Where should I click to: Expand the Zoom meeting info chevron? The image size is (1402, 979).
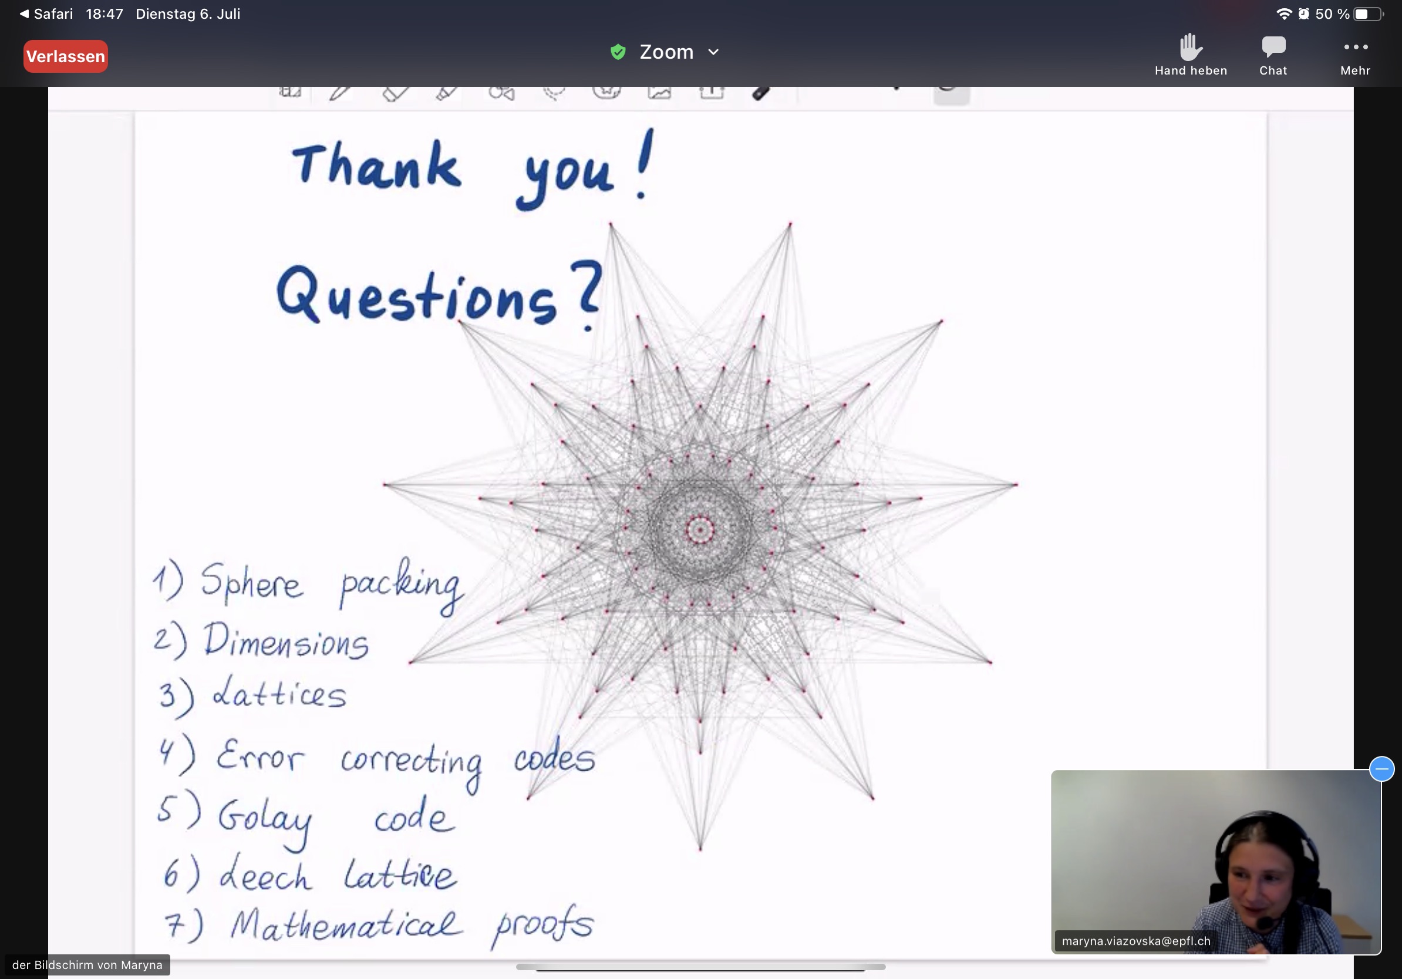pyautogui.click(x=713, y=52)
